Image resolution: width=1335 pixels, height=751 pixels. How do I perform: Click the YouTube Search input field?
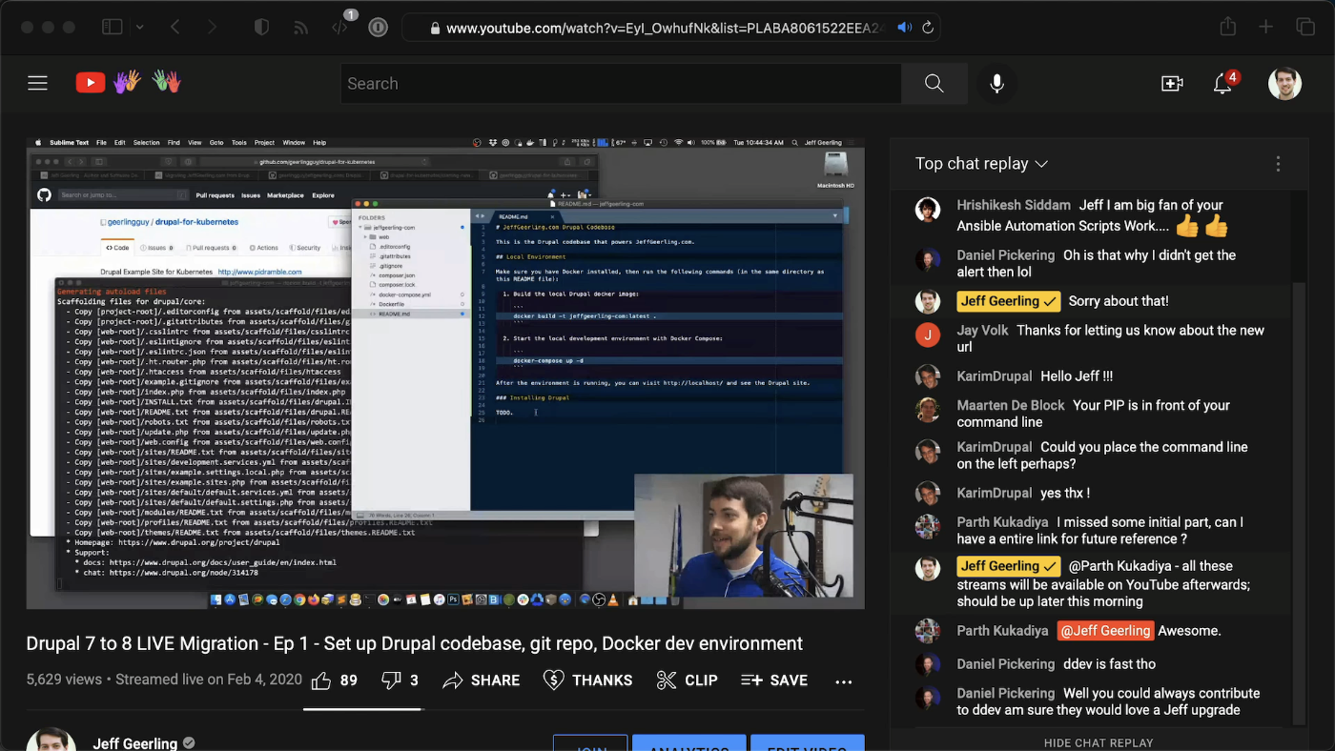[621, 84]
